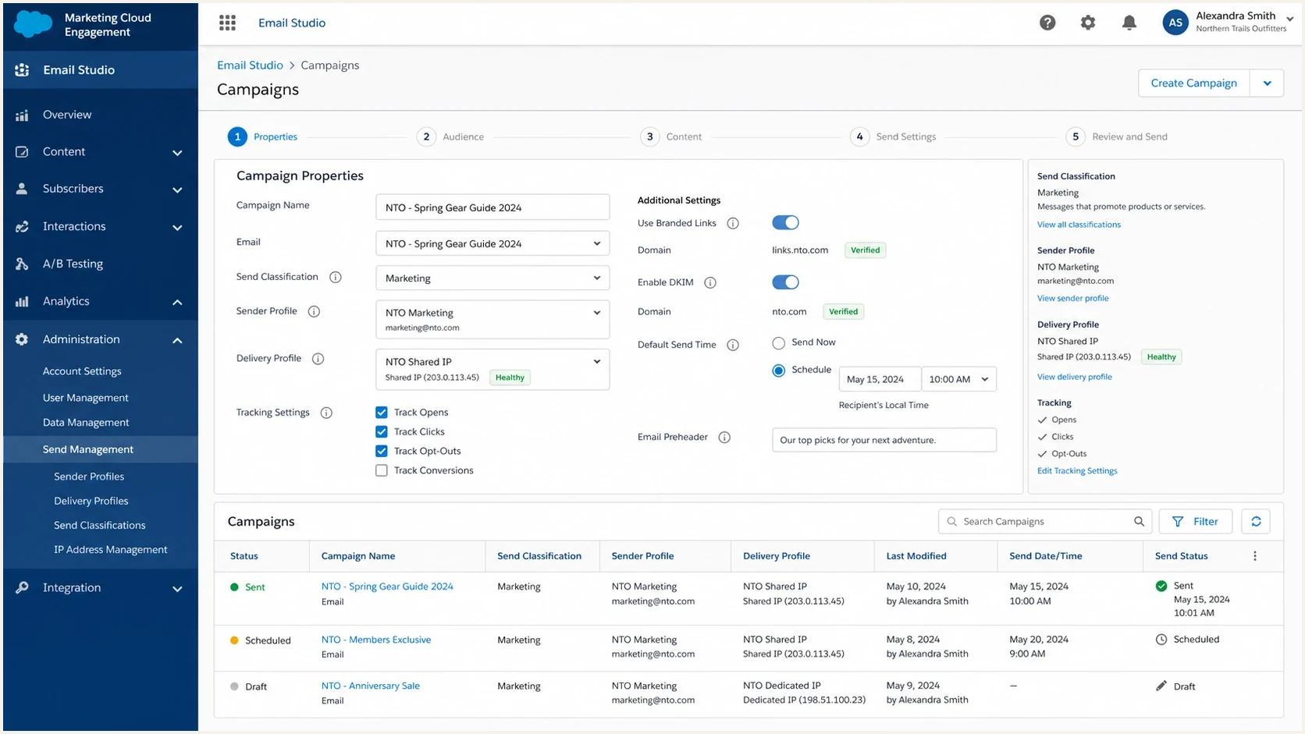Expand the Content sidebar section
The width and height of the screenshot is (1305, 734).
pyautogui.click(x=177, y=153)
